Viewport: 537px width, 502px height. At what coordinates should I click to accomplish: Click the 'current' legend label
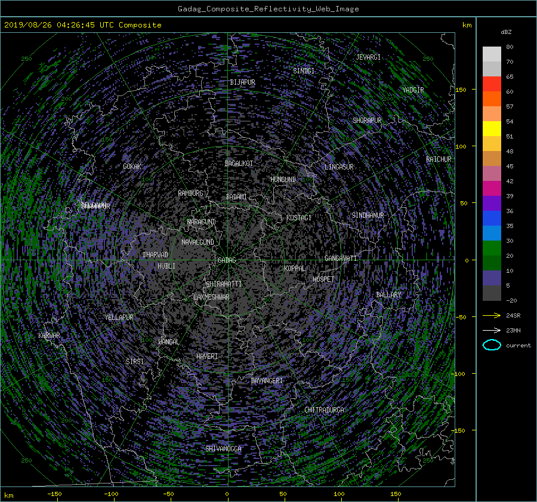pos(518,346)
